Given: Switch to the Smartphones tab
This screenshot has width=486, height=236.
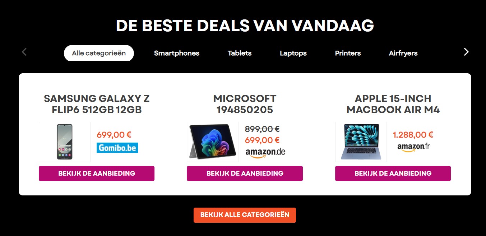Looking at the screenshot, I should 177,53.
